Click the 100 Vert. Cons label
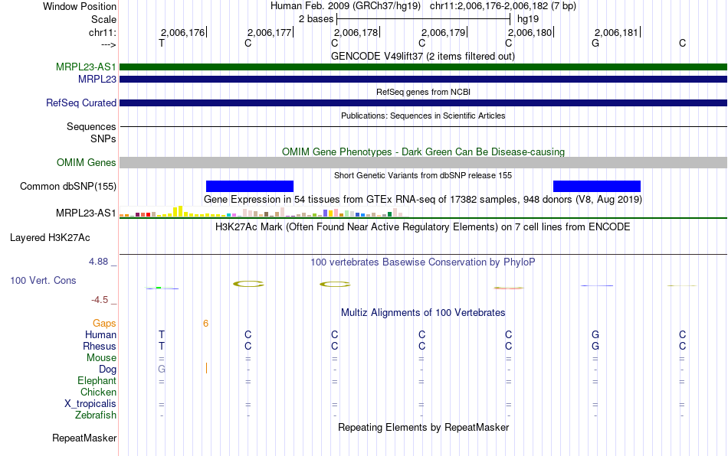The width and height of the screenshot is (728, 456). tap(43, 280)
